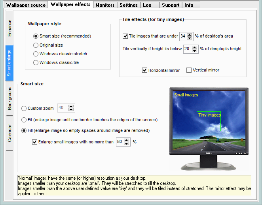The image size is (262, 205).
Task: Choose Windows classic tile style
Action: [36, 62]
